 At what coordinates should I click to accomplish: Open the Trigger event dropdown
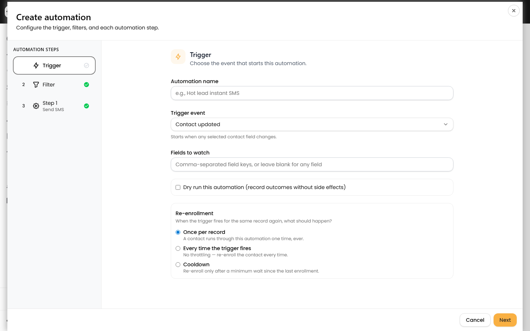(312, 124)
